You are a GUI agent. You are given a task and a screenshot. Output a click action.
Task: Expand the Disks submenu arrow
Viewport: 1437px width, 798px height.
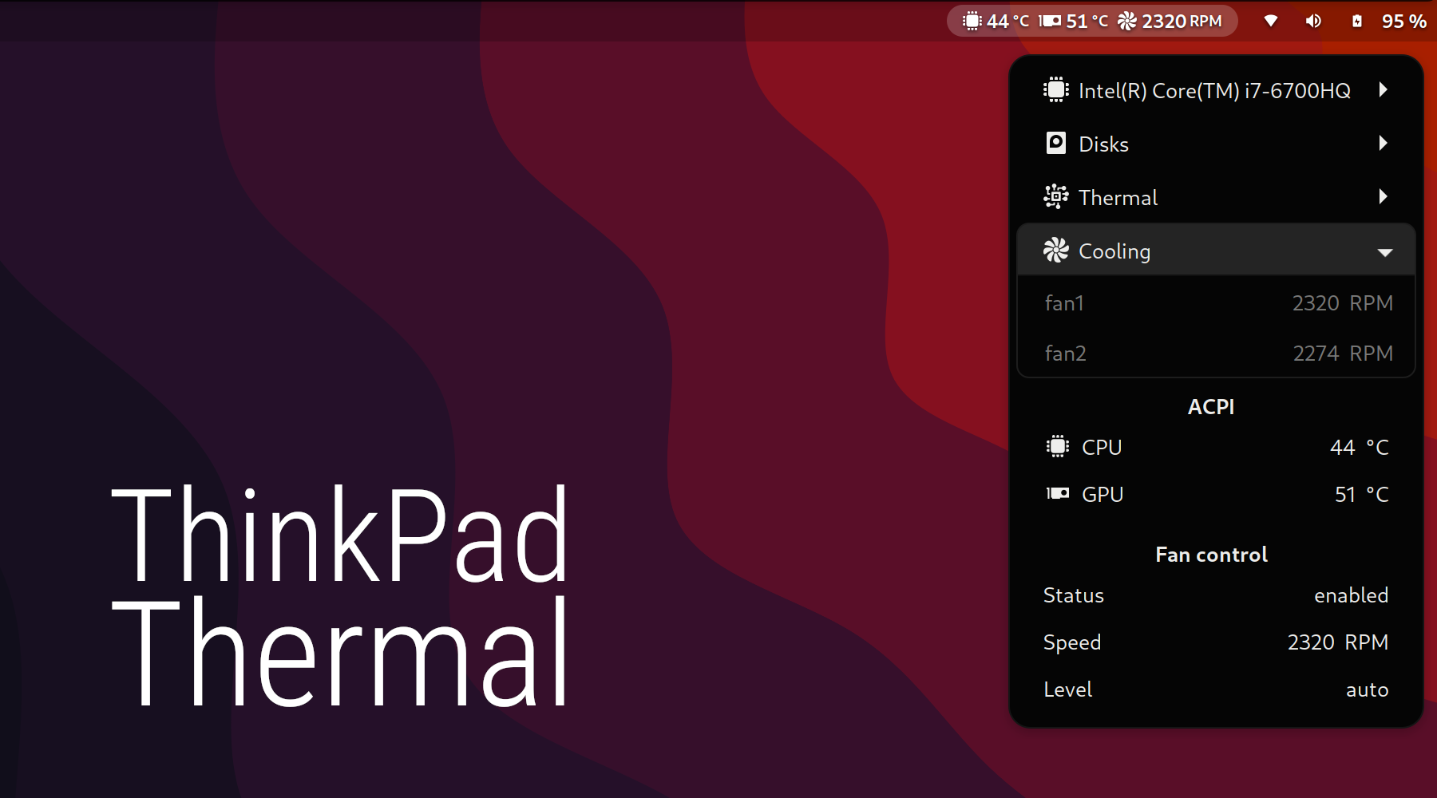[1384, 143]
